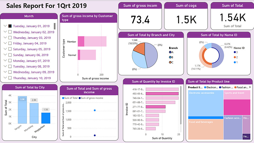Expand Wednesday, January 09, 2019 chevron
The height and width of the screenshot is (143, 254).
[x=5, y=72]
